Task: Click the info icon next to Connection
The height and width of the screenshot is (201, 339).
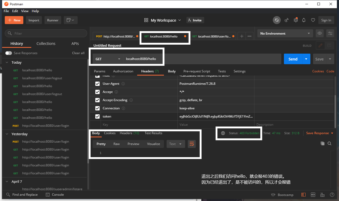Action: 123,108
